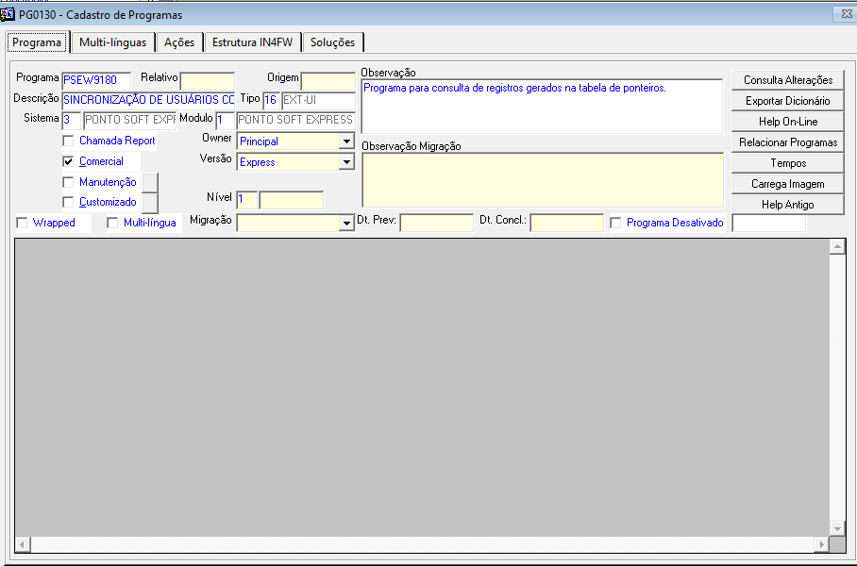Click the Observação Migração text area
The height and width of the screenshot is (566, 857).
[542, 180]
